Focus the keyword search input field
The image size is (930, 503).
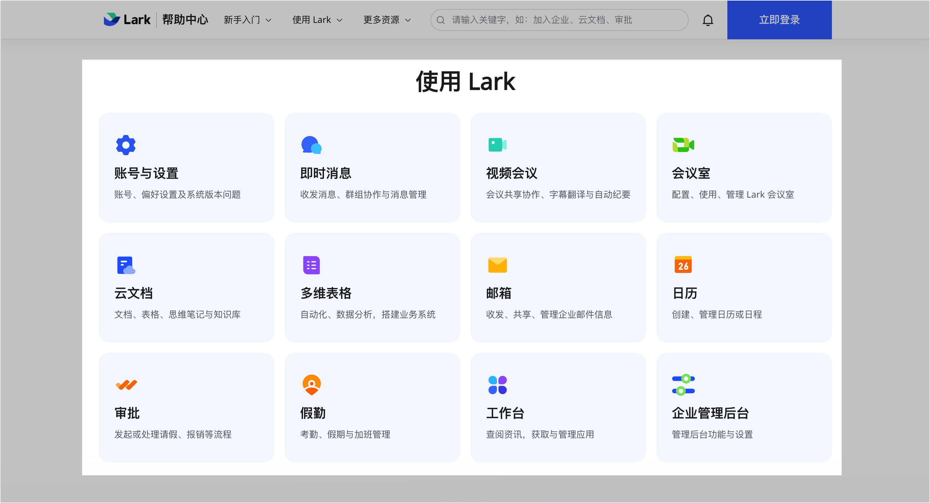tap(559, 20)
